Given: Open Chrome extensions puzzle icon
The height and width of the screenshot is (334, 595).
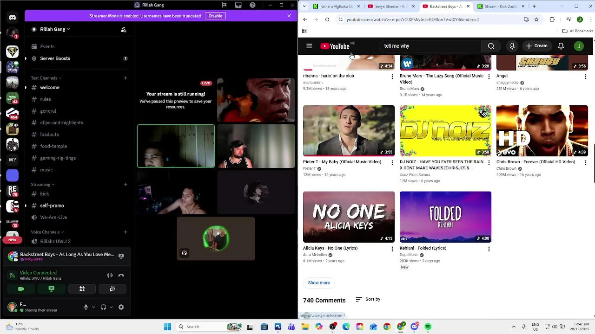Looking at the screenshot, I should pos(552,19).
